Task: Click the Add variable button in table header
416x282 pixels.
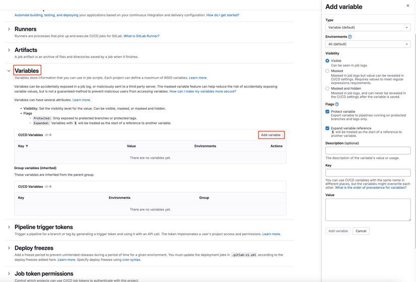Action: point(271,135)
